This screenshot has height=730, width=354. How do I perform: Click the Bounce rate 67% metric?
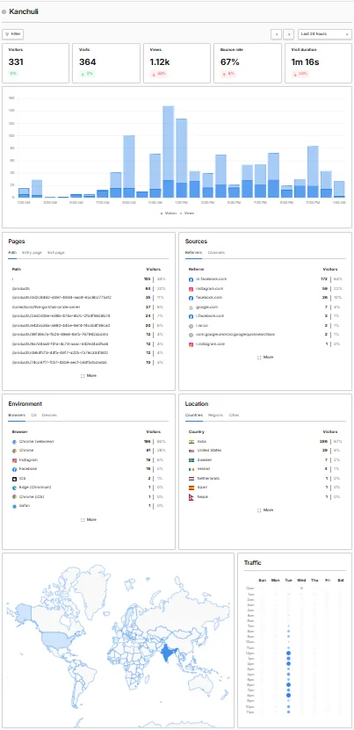248,63
